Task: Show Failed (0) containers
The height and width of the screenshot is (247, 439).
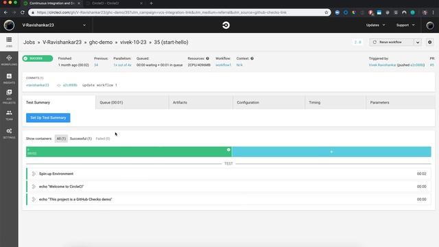Action: click(103, 139)
